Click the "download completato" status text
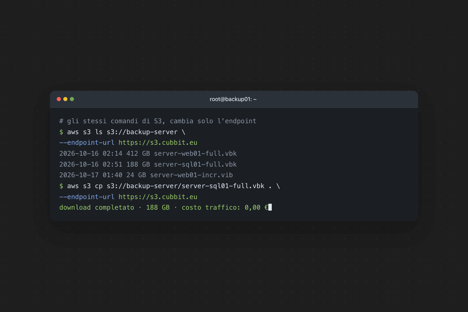468x312 pixels. click(97, 207)
